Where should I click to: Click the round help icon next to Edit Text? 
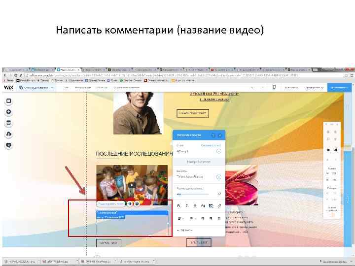[x=137, y=204]
